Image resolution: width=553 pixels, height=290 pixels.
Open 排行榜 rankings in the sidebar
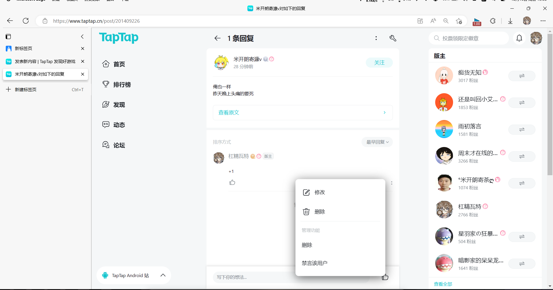[x=117, y=84]
